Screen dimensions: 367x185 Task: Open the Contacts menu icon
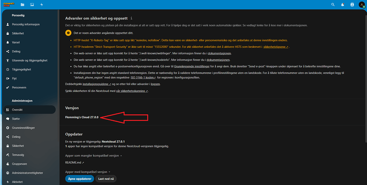pyautogui.click(x=352, y=4)
